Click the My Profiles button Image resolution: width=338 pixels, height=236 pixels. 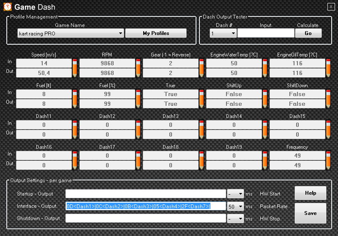156,33
